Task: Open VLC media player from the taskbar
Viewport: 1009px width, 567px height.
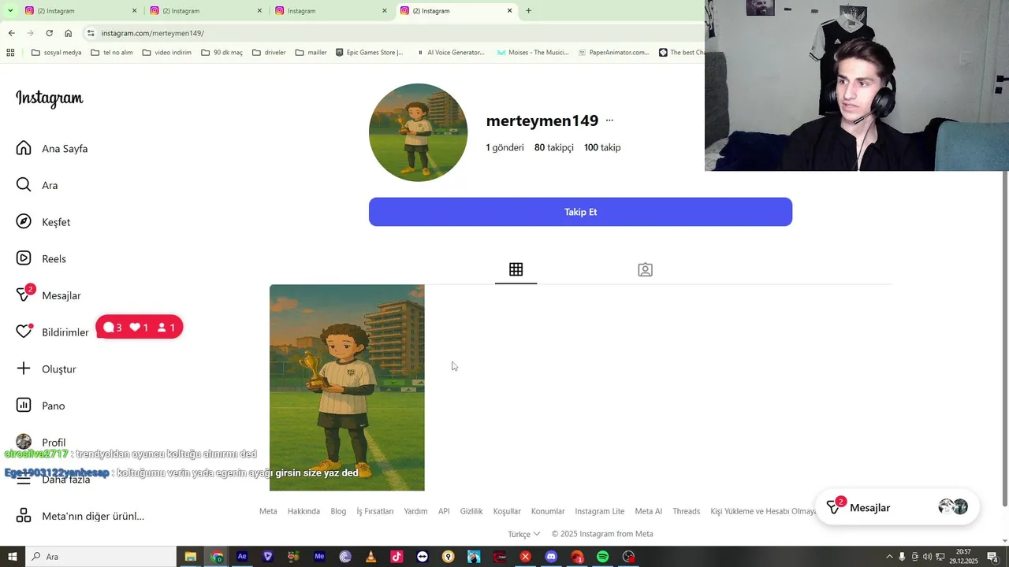Action: 370,557
